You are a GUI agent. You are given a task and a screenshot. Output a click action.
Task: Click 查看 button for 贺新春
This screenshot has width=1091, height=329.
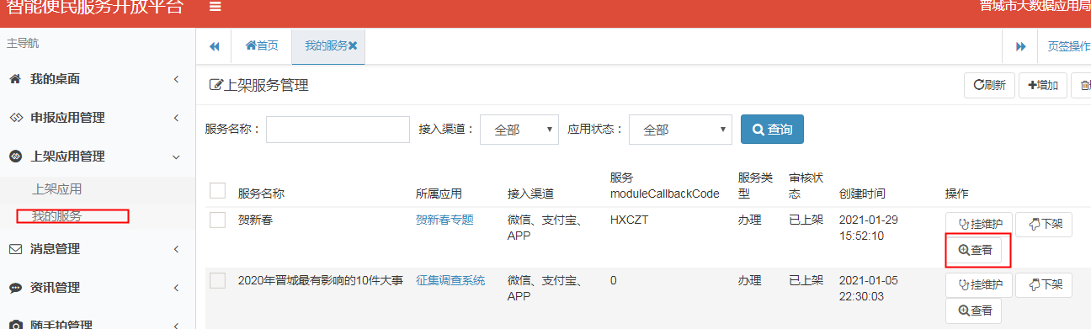point(974,250)
